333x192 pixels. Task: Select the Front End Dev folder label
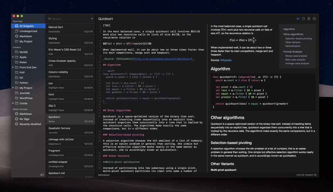tap(28, 67)
